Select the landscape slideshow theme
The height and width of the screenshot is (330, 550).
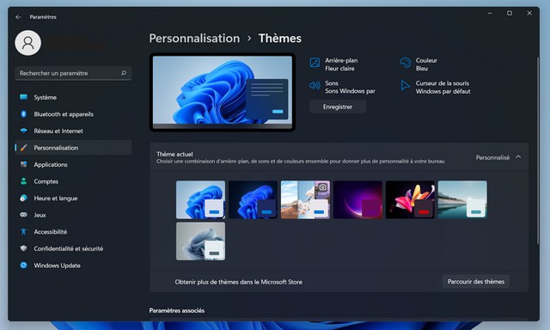(305, 199)
